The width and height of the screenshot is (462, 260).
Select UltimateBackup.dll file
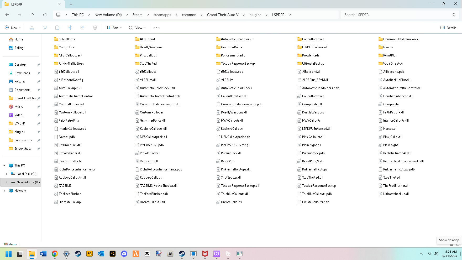point(394,194)
